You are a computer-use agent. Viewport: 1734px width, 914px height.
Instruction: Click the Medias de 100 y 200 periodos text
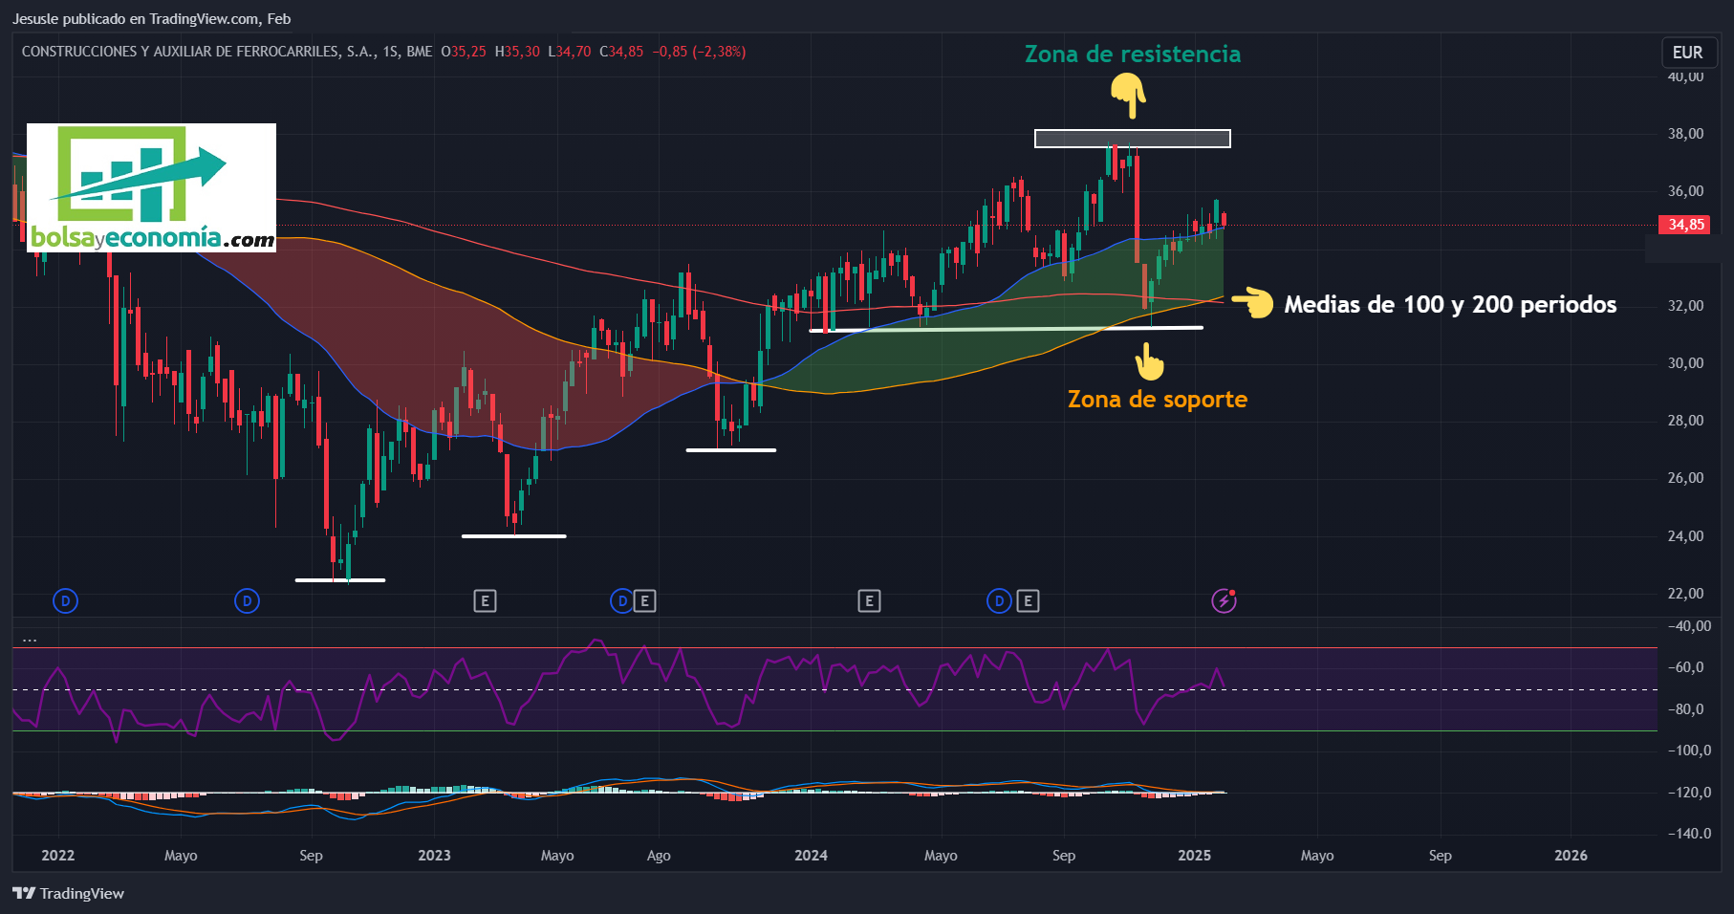pyautogui.click(x=1450, y=305)
